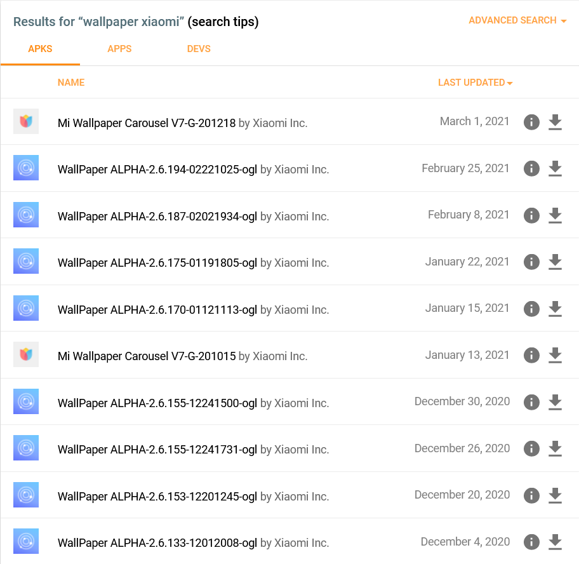Show info for WallPaper ALPHA-2.6.175-01191805-ogl
The height and width of the screenshot is (564, 579).
pos(531,262)
